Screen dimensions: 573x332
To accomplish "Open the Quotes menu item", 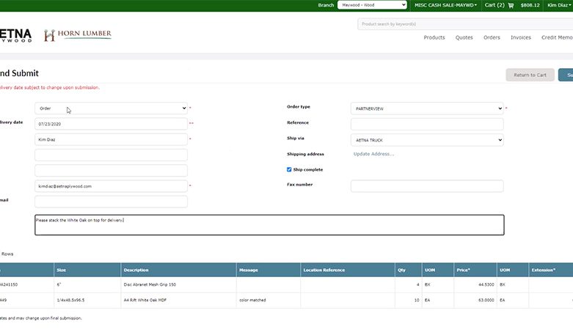I will [464, 37].
